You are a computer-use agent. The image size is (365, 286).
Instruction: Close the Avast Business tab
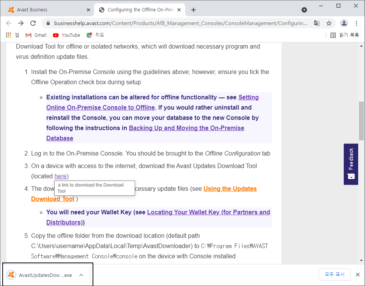coord(88,10)
